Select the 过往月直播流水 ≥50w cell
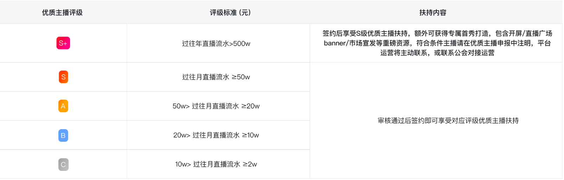This screenshot has width=564, height=180. point(218,77)
